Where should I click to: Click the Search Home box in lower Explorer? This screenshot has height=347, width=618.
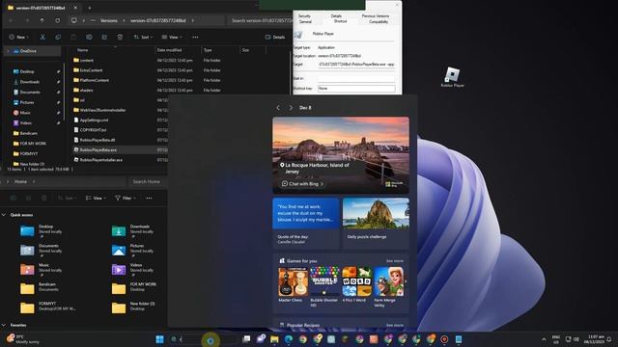148,182
